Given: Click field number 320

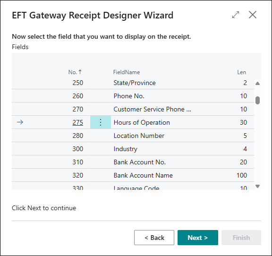Looking at the screenshot, I should 78,175.
